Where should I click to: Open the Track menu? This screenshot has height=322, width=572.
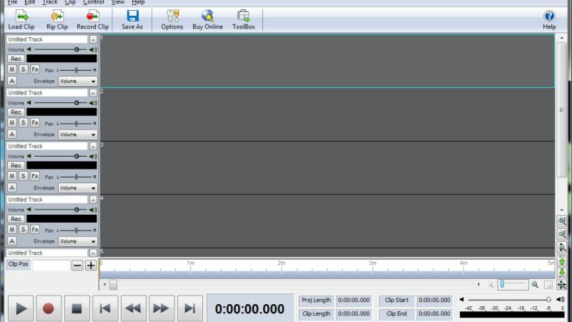pyautogui.click(x=50, y=3)
